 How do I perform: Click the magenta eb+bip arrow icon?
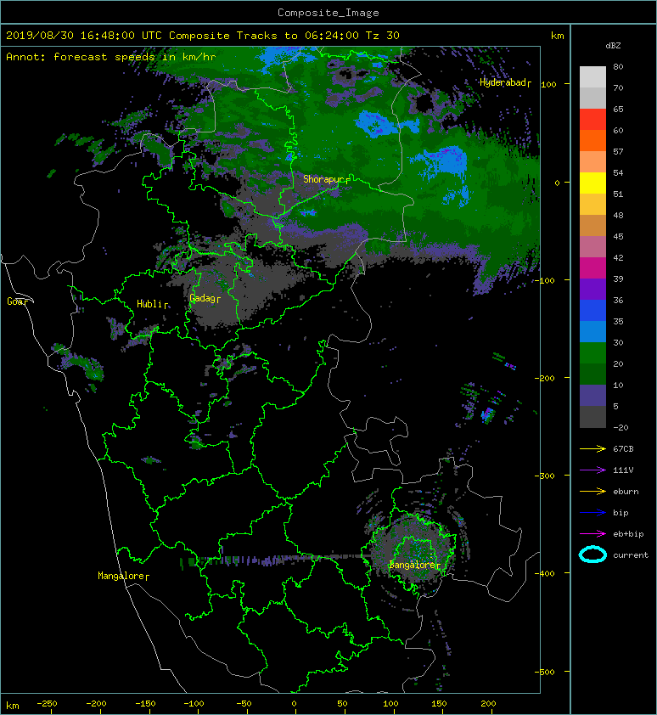click(x=592, y=533)
